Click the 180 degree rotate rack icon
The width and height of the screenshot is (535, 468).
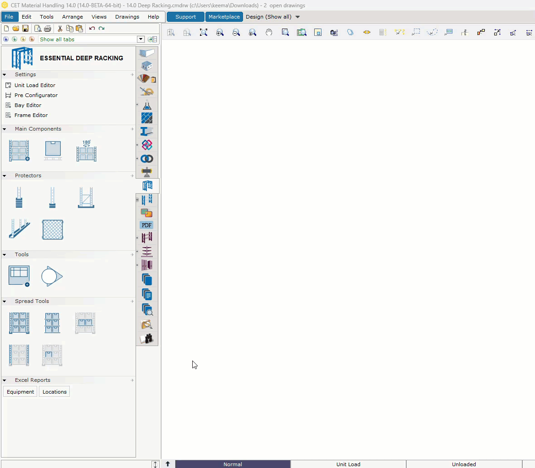coord(86,151)
